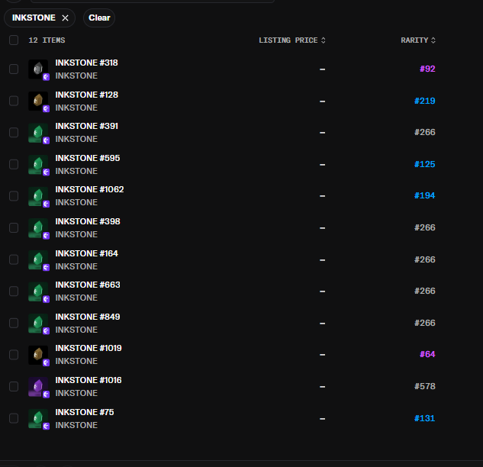This screenshot has width=483, height=467.
Task: Open the gray stone thumbnail of INKSTONE #318
Action: click(38, 69)
